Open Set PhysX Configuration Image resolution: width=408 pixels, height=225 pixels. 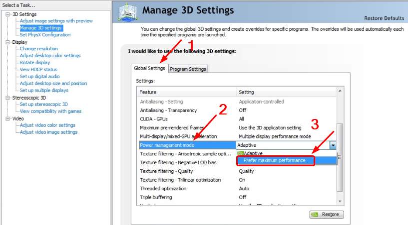[x=45, y=35]
